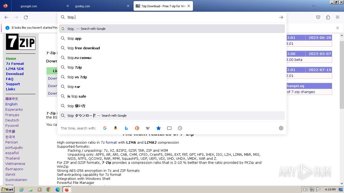
Task: Choose the '9zip app' suggestion
Action: tap(172, 38)
